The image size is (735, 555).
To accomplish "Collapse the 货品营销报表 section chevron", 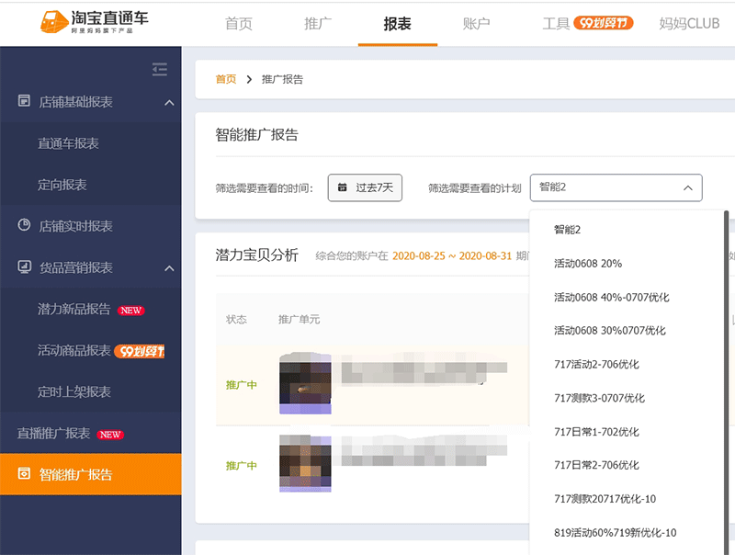I will 169,267.
